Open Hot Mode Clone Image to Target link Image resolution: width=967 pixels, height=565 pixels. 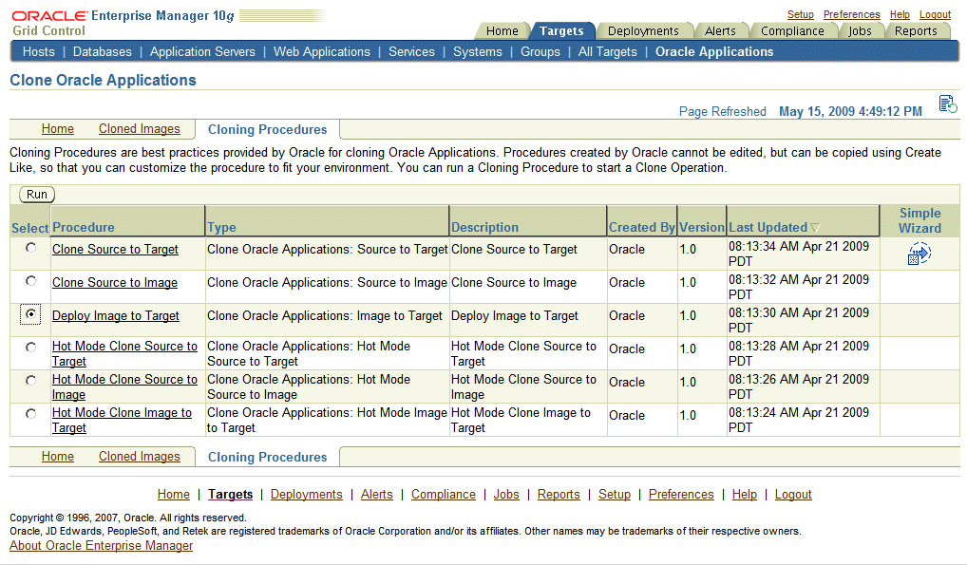click(123, 420)
